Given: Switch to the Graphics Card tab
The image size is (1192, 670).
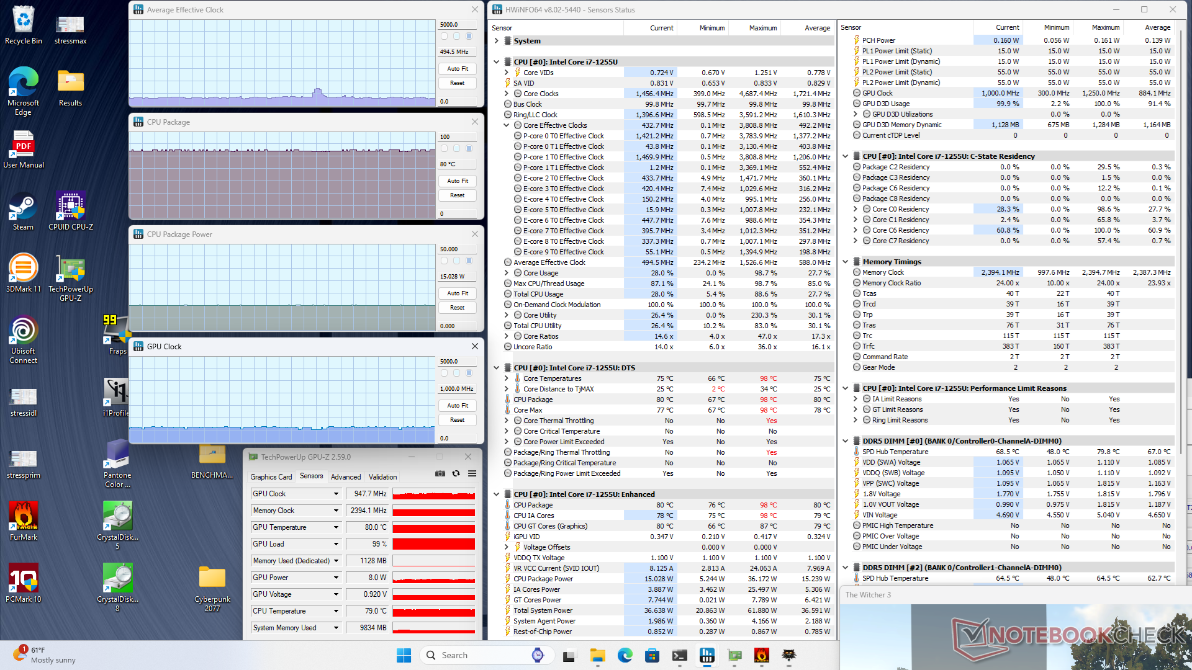Looking at the screenshot, I should pyautogui.click(x=271, y=477).
